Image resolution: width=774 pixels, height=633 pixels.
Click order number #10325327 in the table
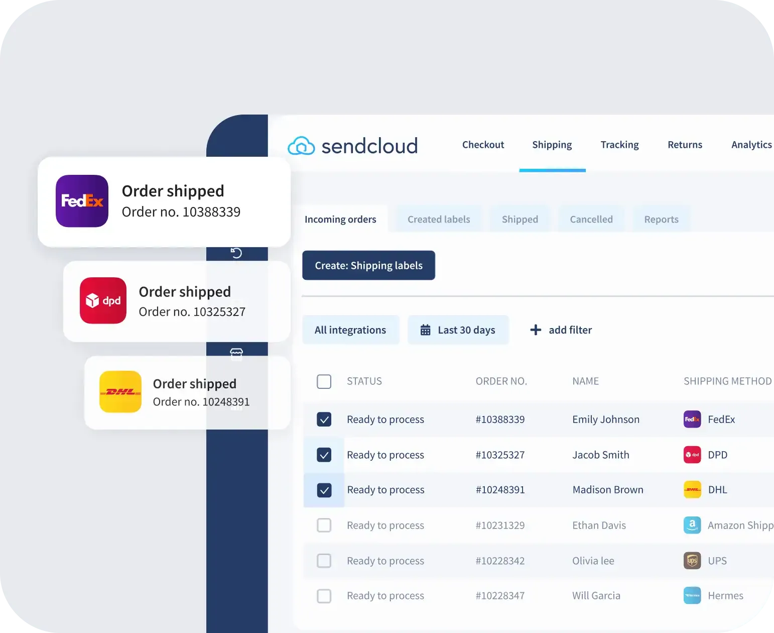[500, 455]
